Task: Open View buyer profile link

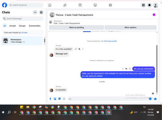Action: click(x=110, y=41)
